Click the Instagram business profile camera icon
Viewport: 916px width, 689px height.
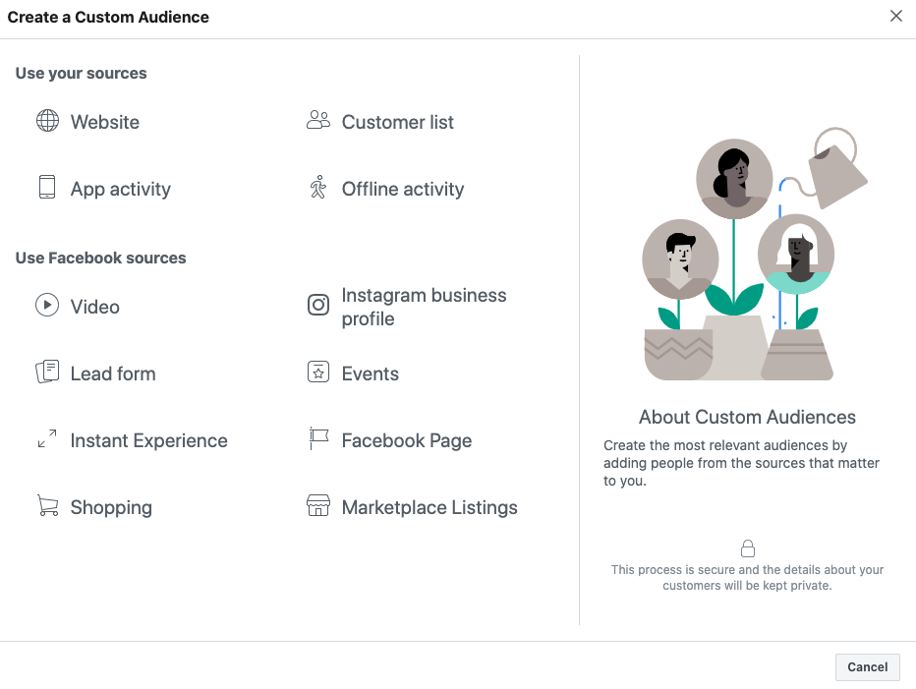point(316,305)
